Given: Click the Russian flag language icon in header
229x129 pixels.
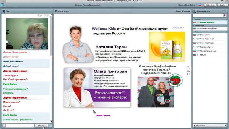Looking at the screenshot, I should (200, 5).
